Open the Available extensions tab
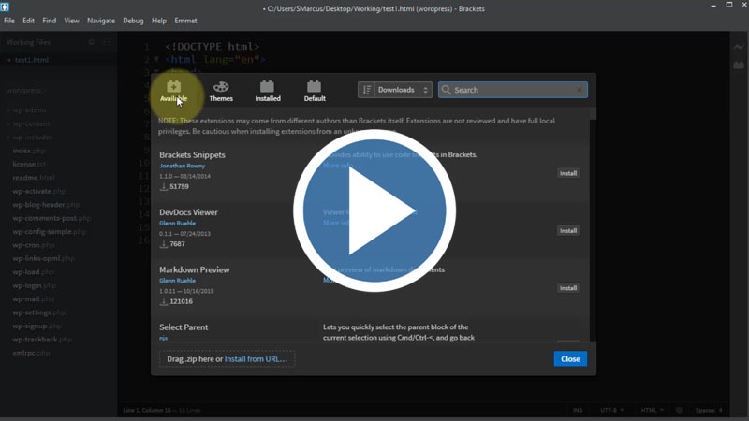 173,90
